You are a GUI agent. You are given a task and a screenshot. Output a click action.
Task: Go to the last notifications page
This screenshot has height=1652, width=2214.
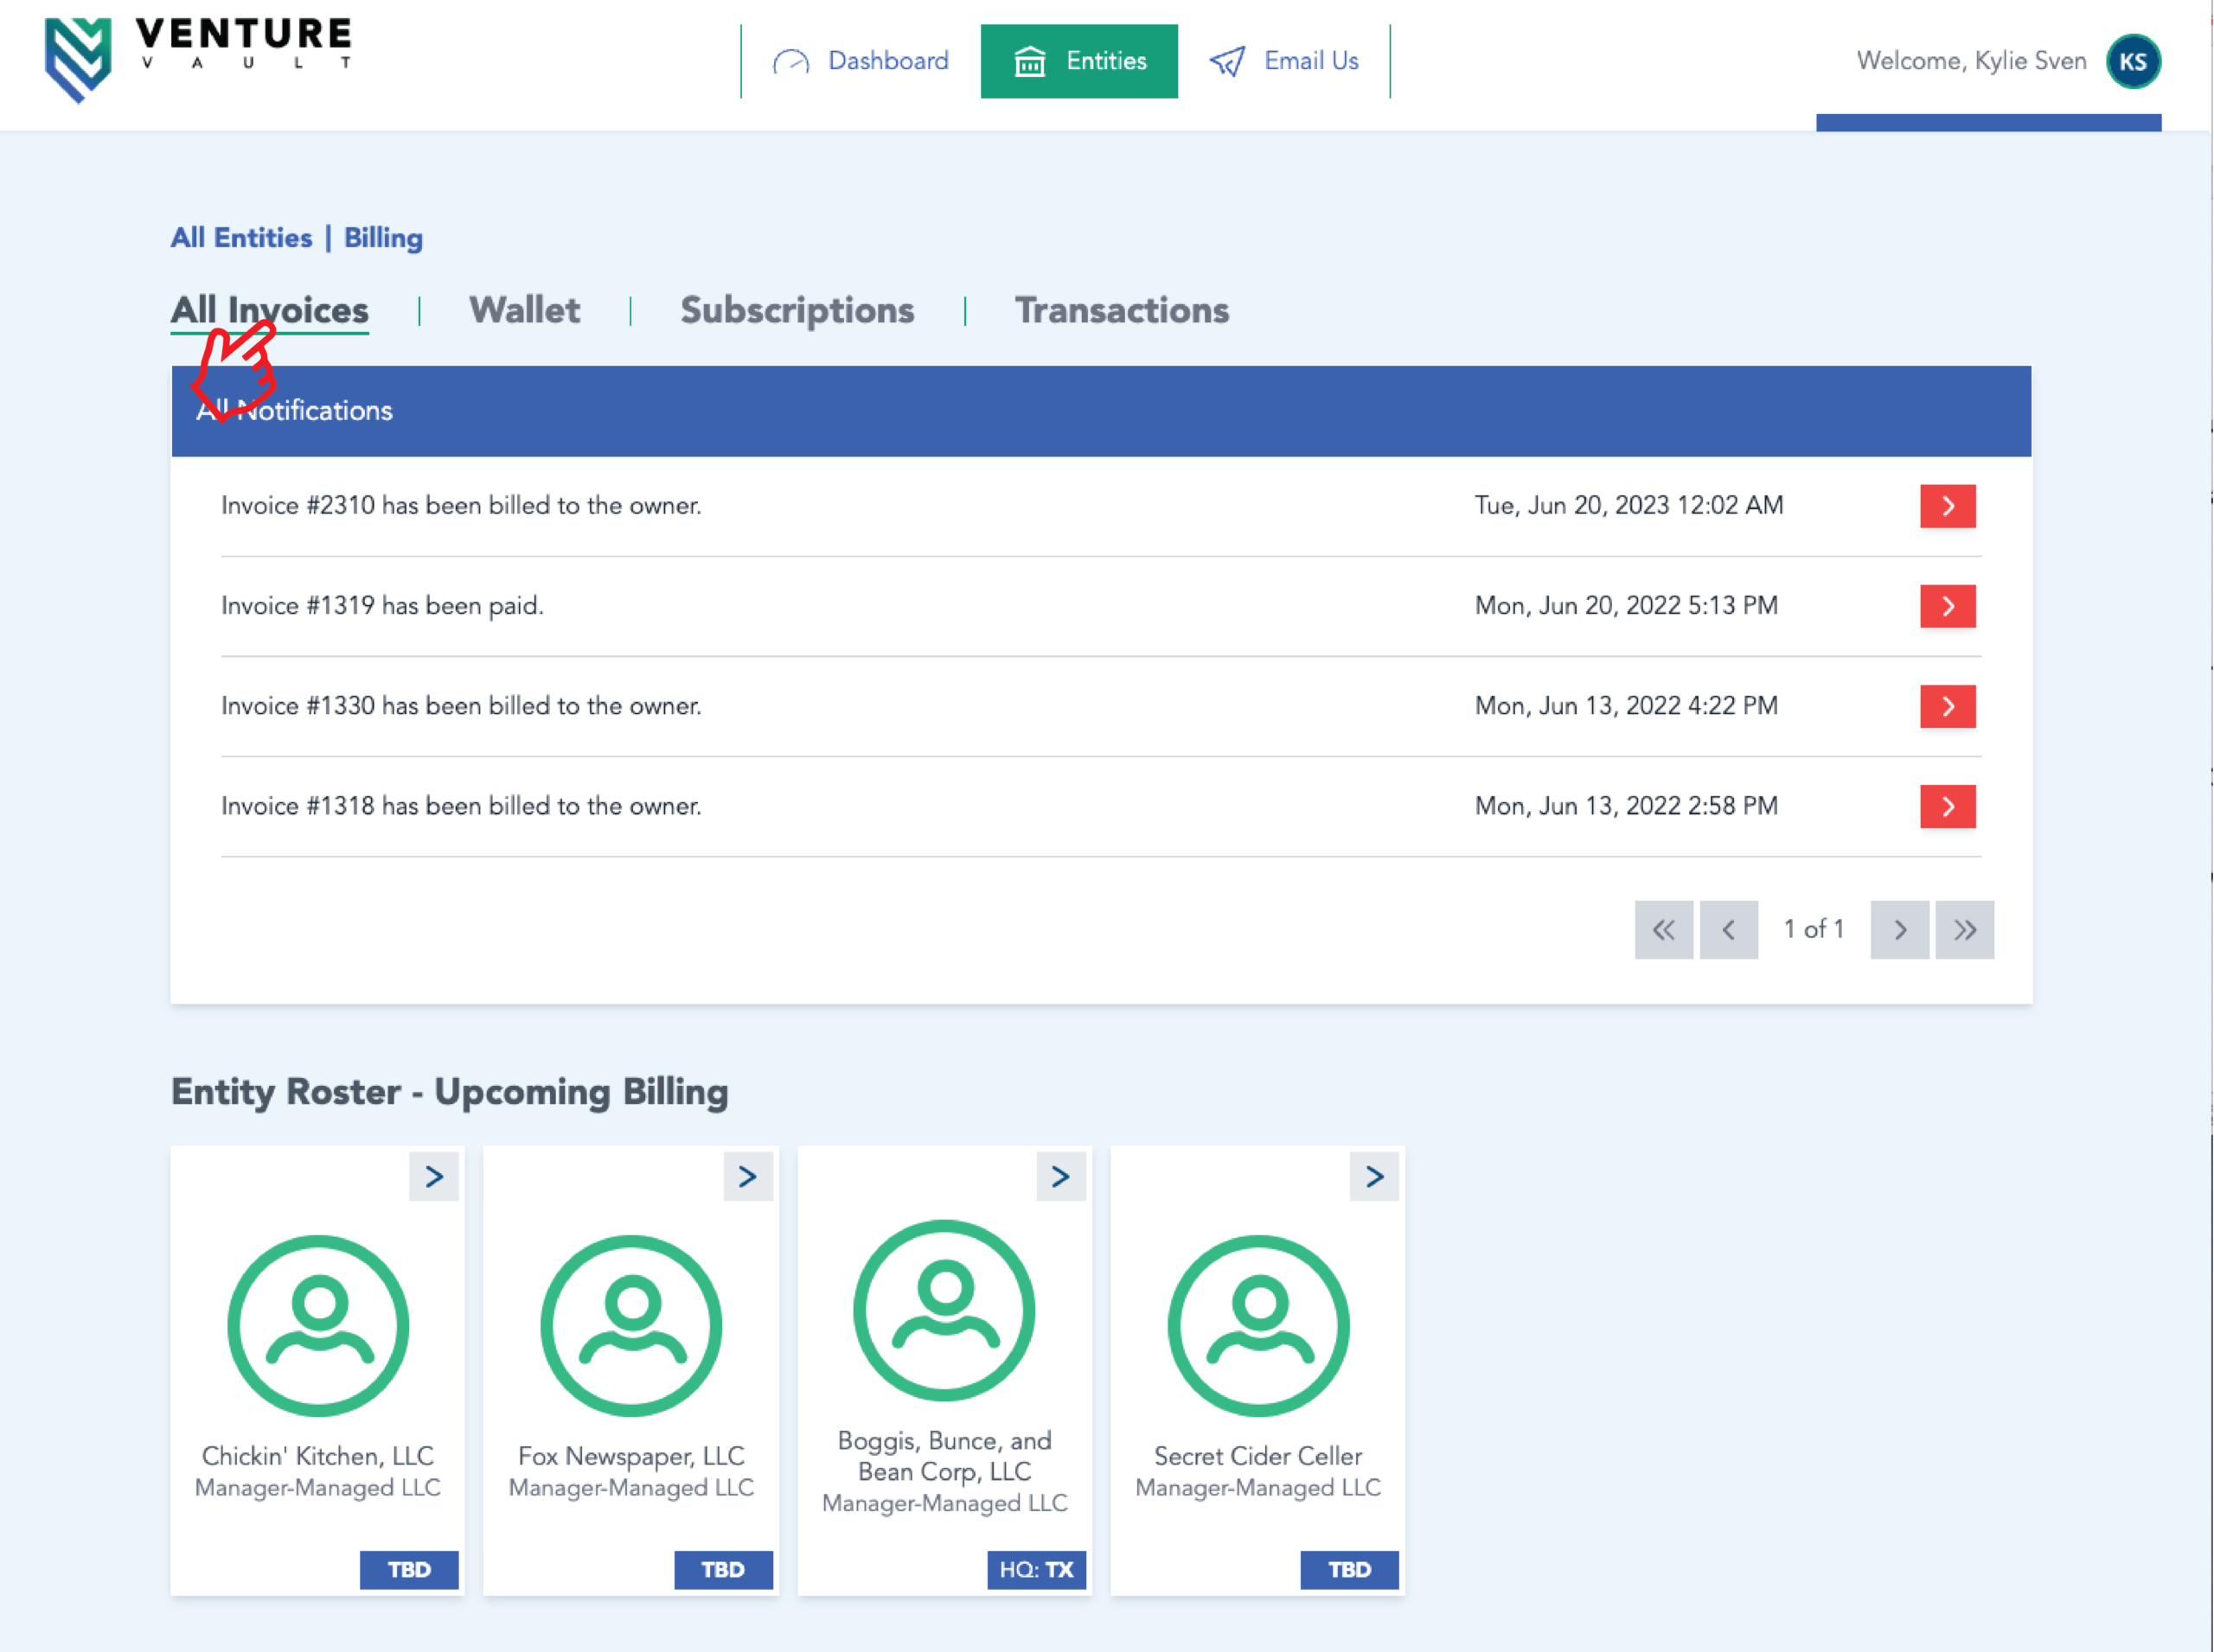(x=1963, y=930)
